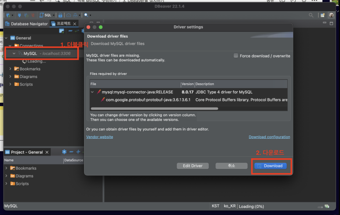This screenshot has width=340, height=215.
Task: Click the Description column header
Action: pos(241,84)
